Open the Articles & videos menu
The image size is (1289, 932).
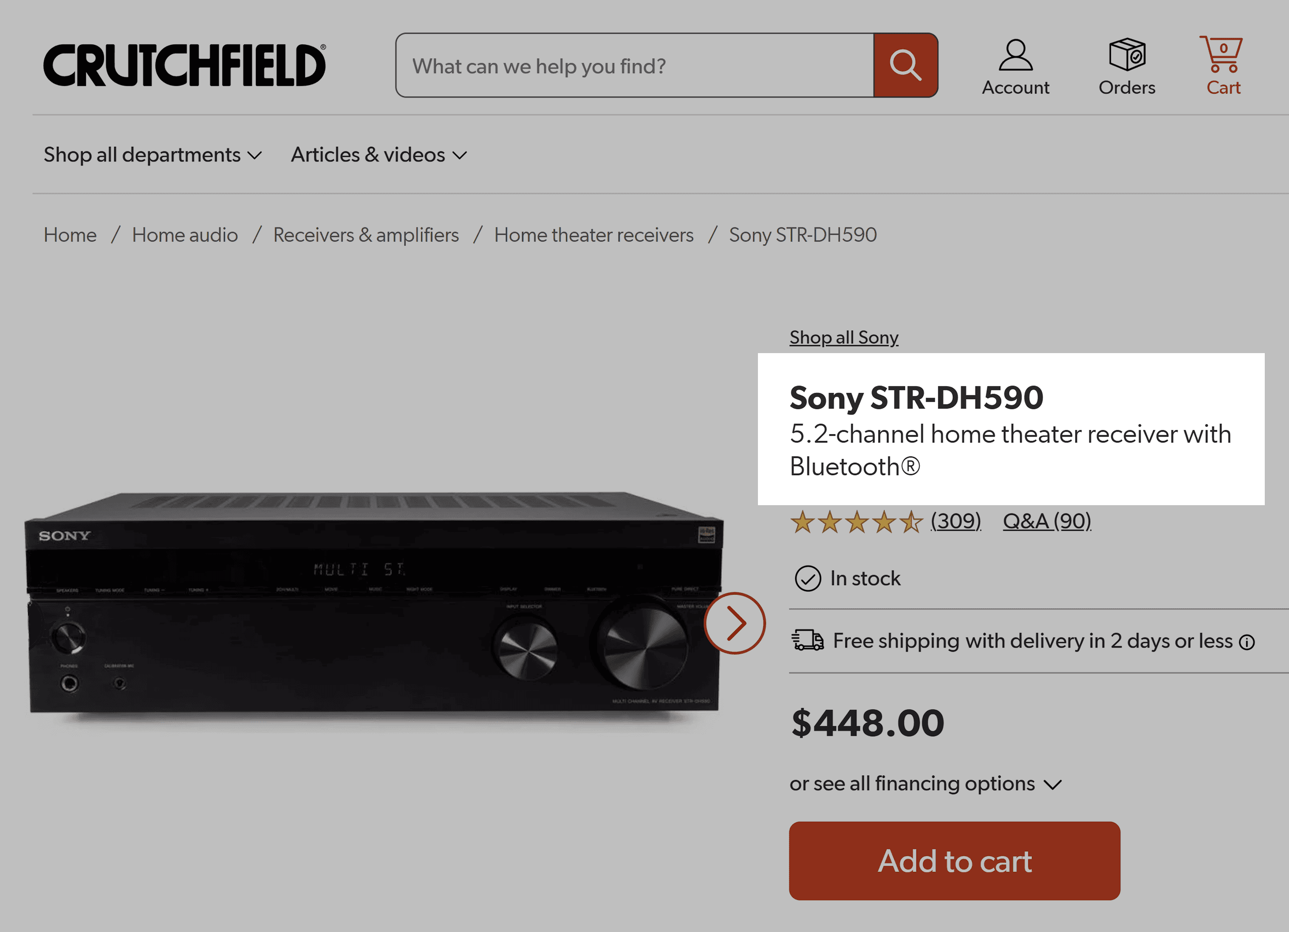pos(378,155)
